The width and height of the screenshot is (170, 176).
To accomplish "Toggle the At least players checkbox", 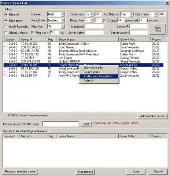I will click(x=104, y=21).
